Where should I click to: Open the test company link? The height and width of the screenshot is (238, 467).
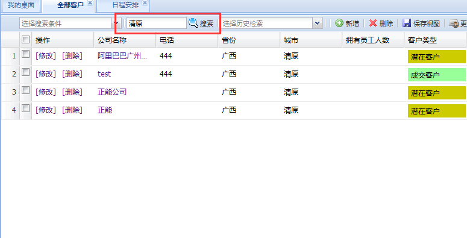point(104,74)
